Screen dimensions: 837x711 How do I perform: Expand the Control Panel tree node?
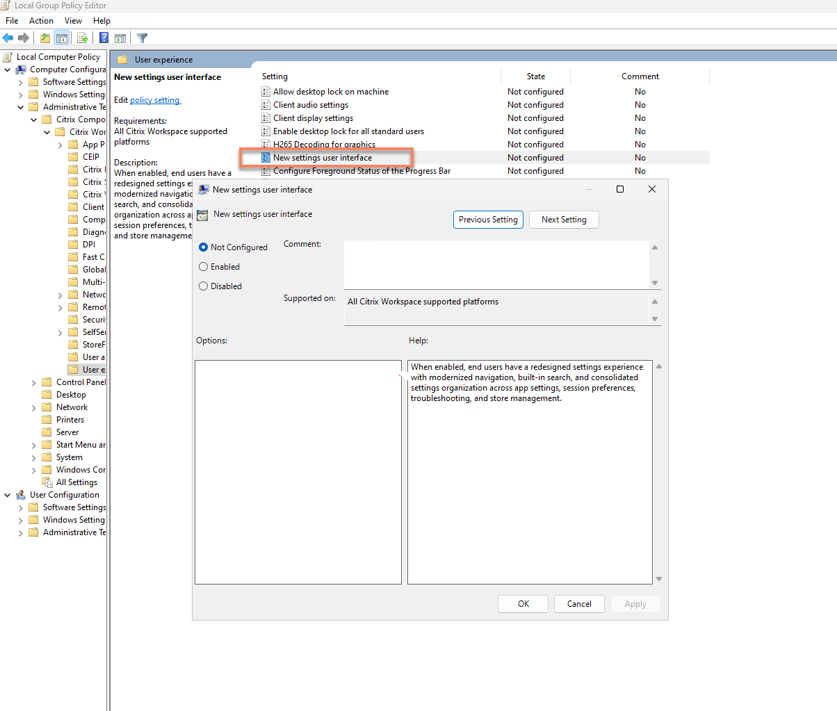[x=34, y=382]
